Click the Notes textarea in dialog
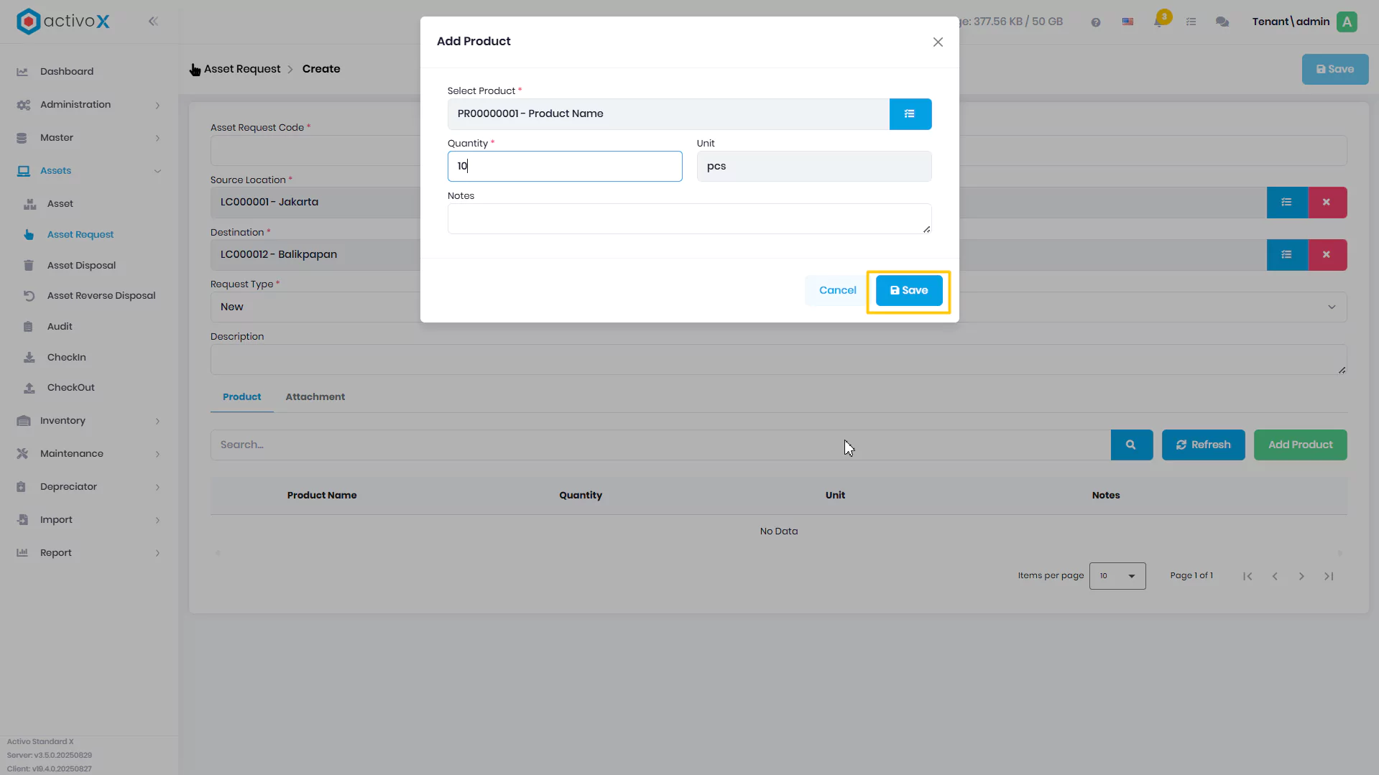 (690, 219)
